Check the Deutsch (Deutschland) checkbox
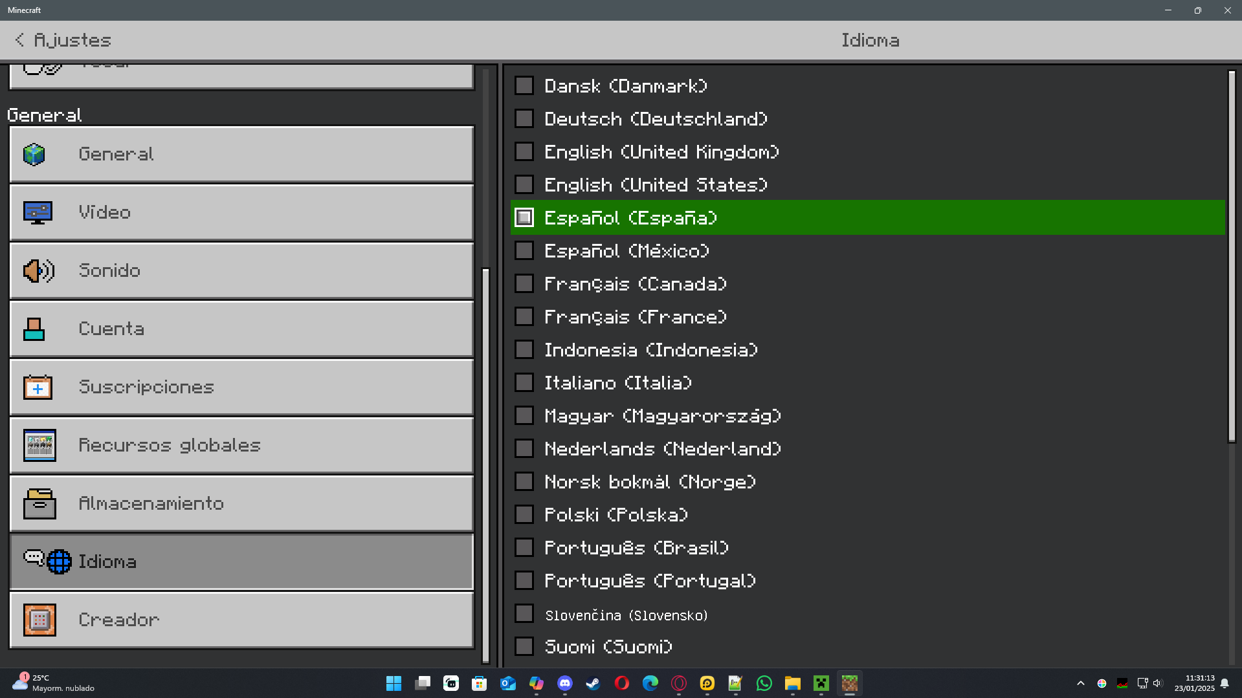Screen dimensions: 1242x698 pos(524,118)
